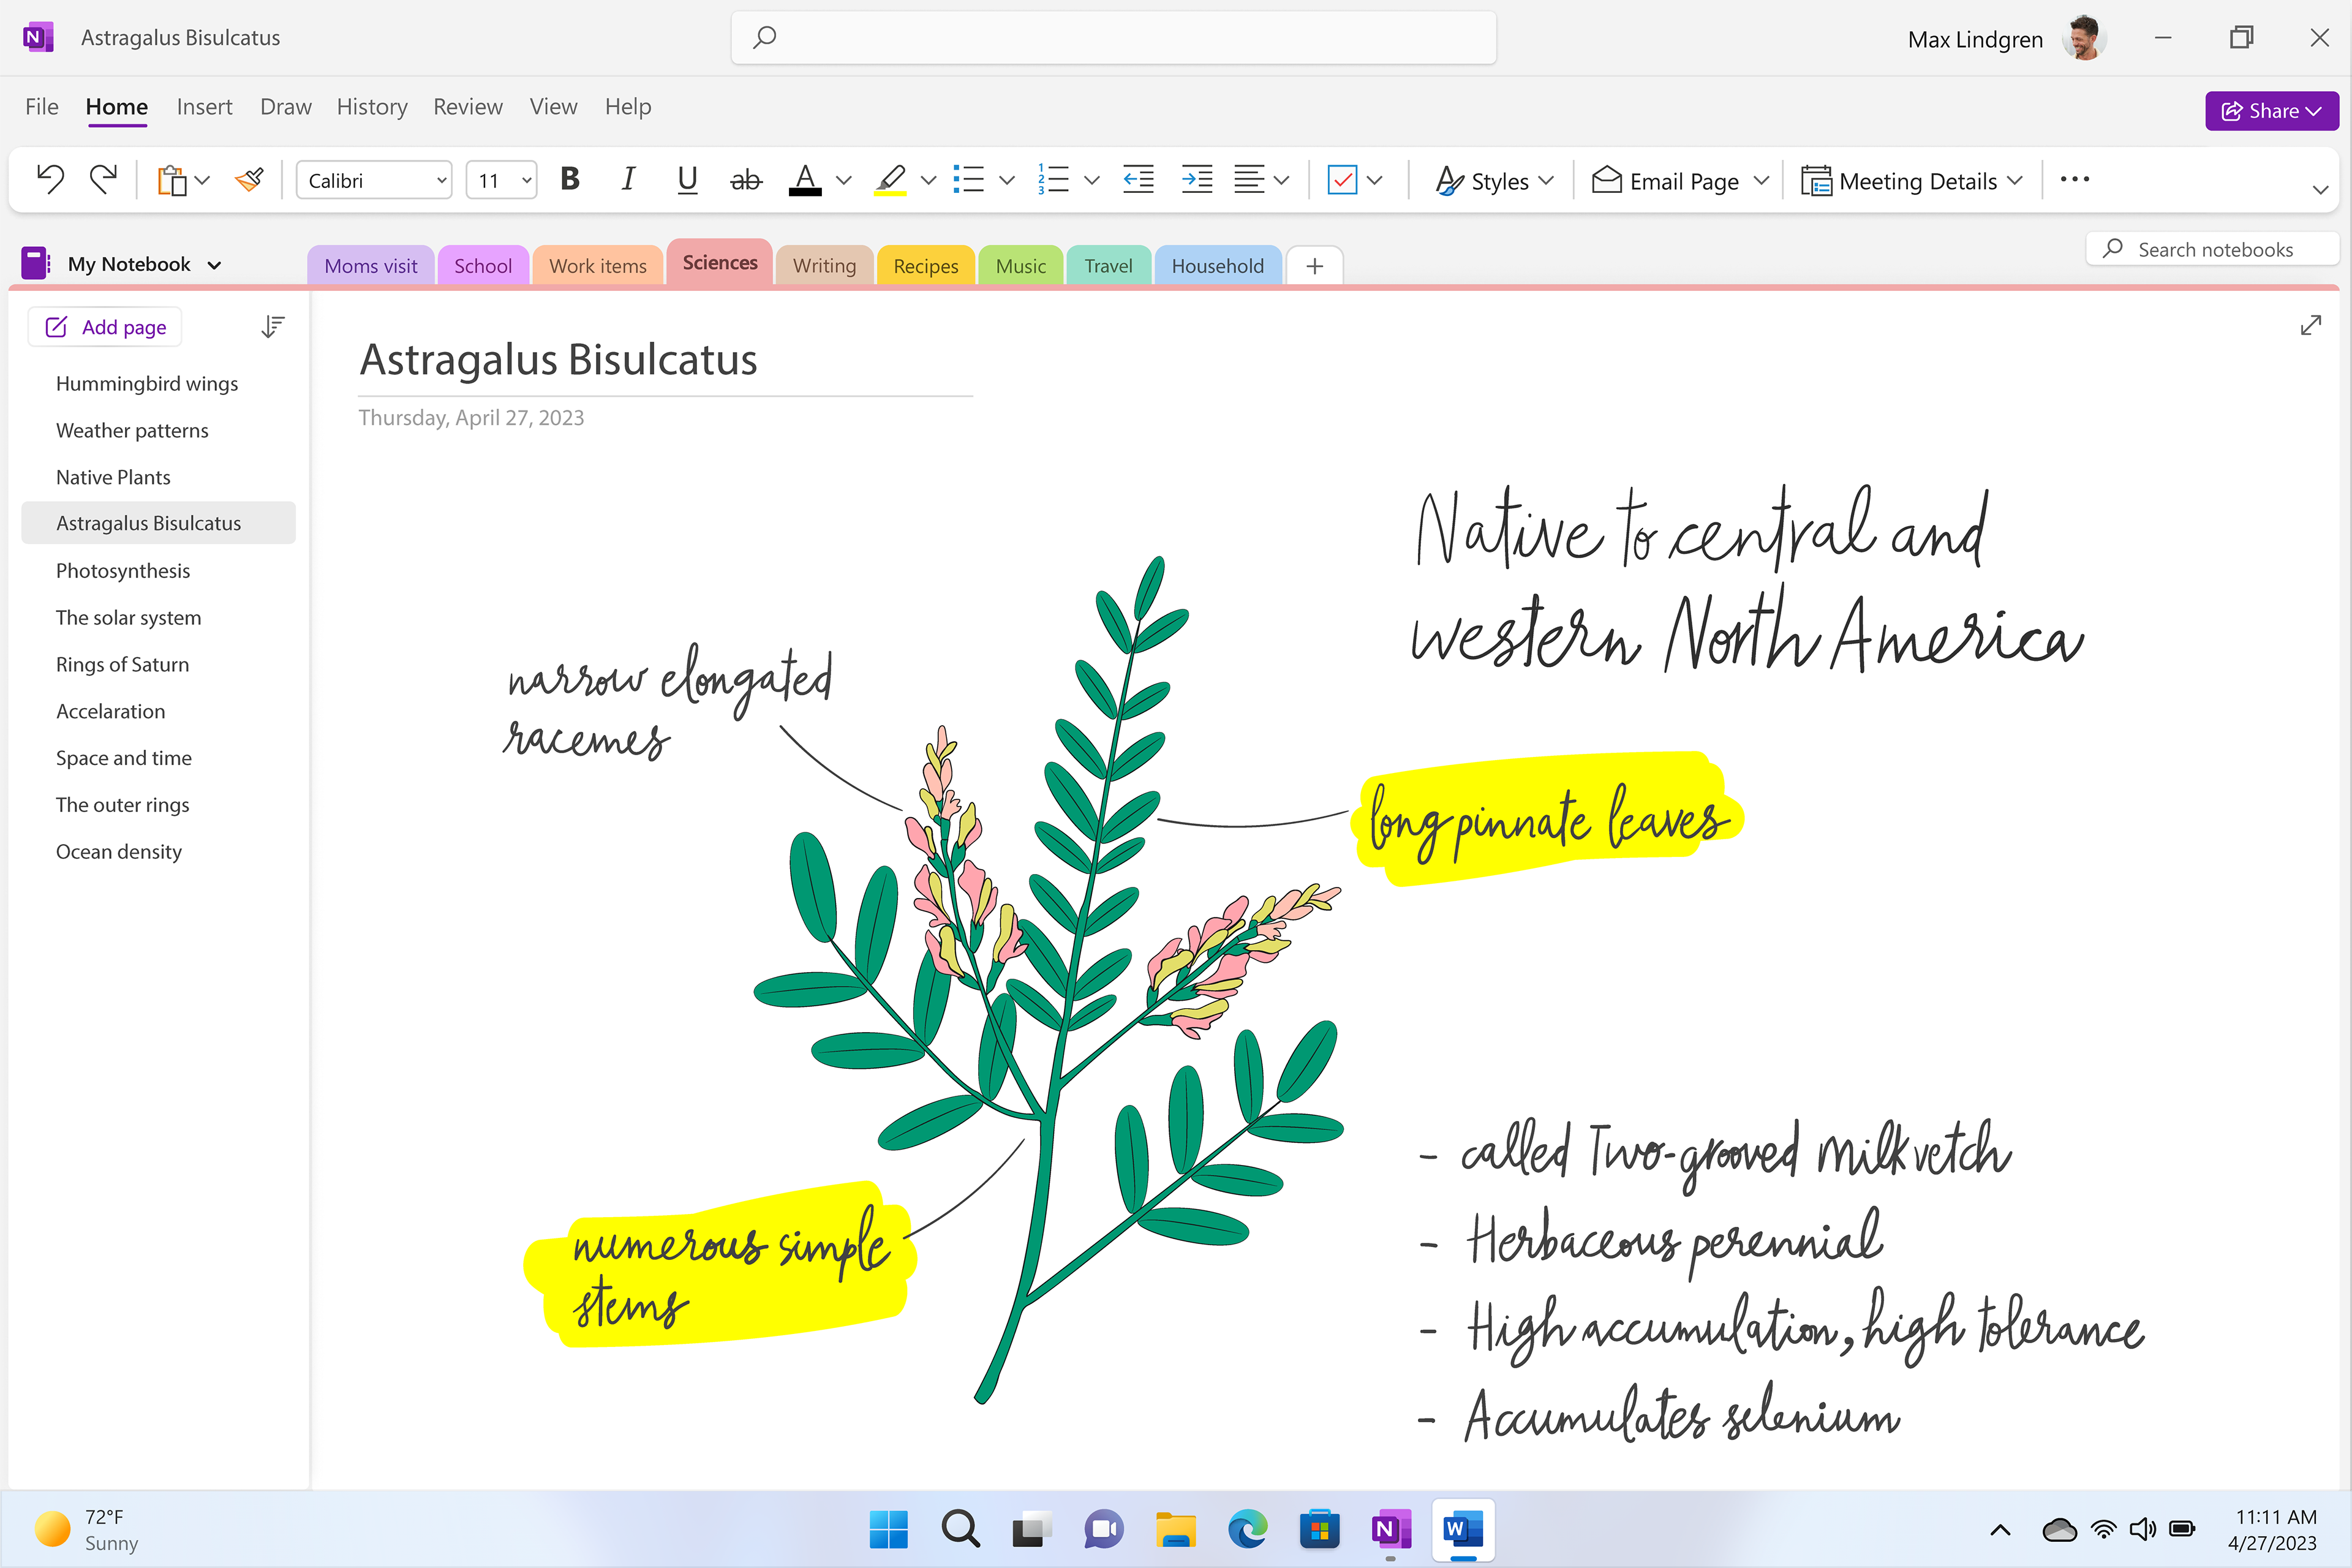Expand the bullet list style dropdown
Screen dimensions: 2352x1568
coord(1007,181)
